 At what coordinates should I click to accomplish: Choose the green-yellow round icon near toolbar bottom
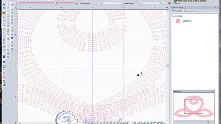coord(4,81)
